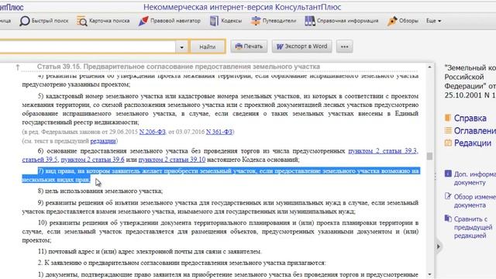The width and height of the screenshot is (496, 279).
Task: Collapse the right sidebar panel arrow
Action: pos(438,246)
